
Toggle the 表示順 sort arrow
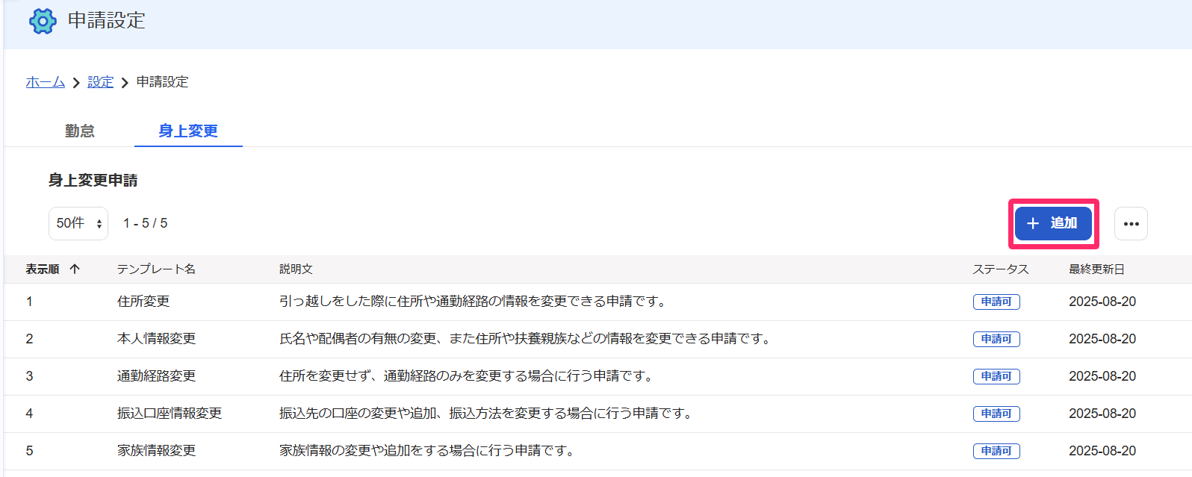75,269
